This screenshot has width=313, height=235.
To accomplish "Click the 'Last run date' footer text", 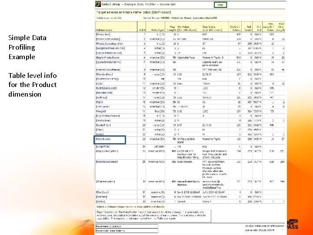I will [x=259, y=230].
